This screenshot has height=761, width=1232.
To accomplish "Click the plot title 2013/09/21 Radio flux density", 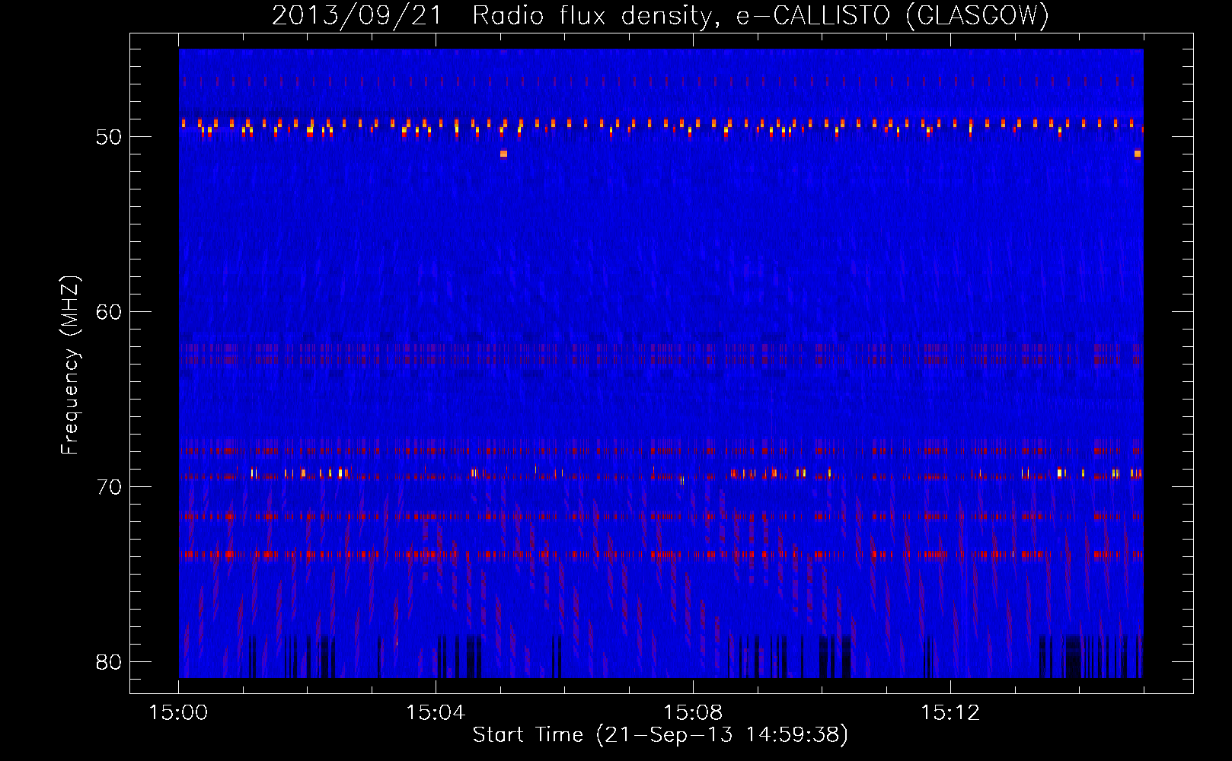I will click(x=661, y=16).
